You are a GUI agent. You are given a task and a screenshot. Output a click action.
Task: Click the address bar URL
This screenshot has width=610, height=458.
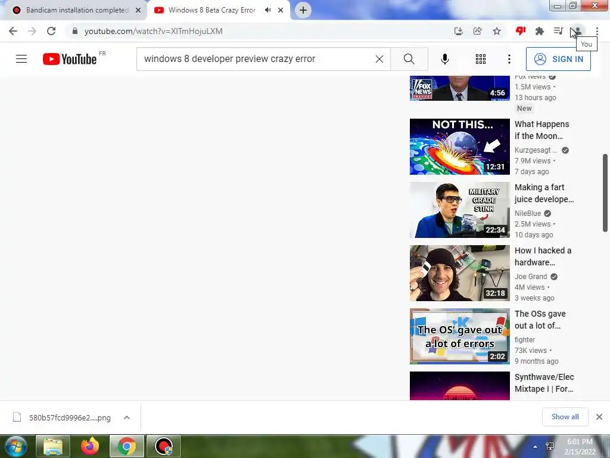(153, 31)
